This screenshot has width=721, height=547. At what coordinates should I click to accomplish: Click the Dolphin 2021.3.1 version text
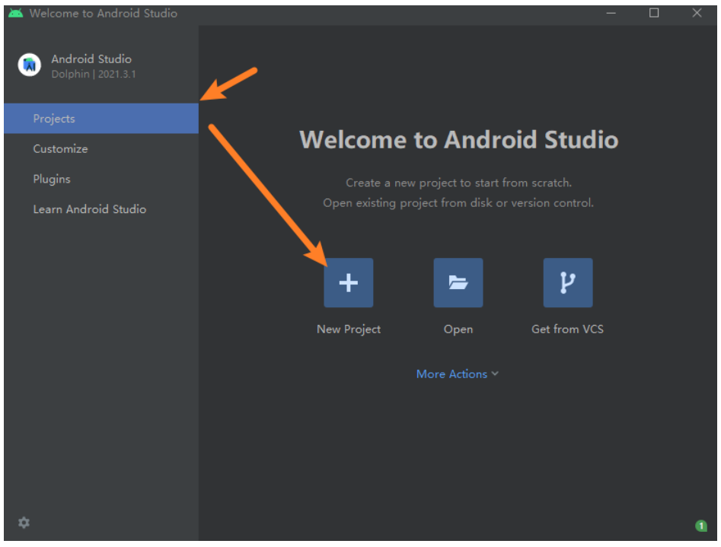(94, 75)
